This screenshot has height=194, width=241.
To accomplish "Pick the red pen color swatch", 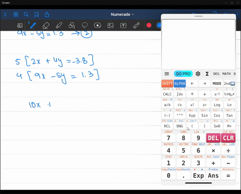I will click(149, 25).
